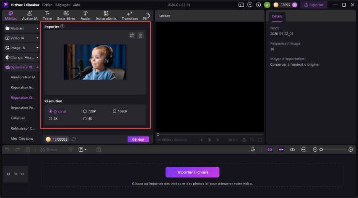Click the Exporter button

[x=314, y=5]
